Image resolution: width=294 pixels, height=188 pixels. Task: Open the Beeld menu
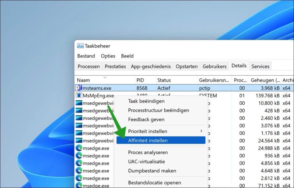[127, 56]
